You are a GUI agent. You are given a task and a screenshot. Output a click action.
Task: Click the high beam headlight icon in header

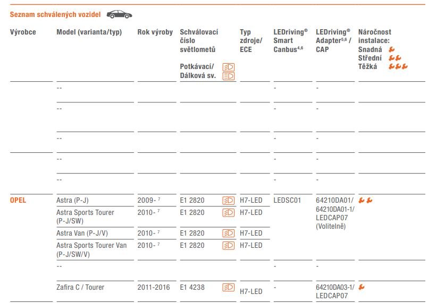[228, 76]
